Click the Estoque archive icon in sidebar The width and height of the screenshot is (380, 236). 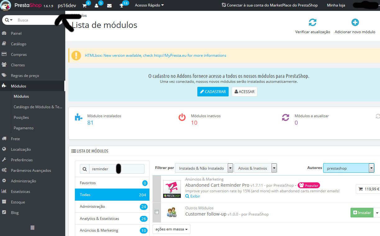tap(4, 202)
